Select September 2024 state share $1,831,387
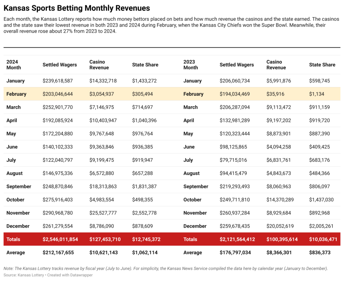344x281 pixels. point(144,186)
